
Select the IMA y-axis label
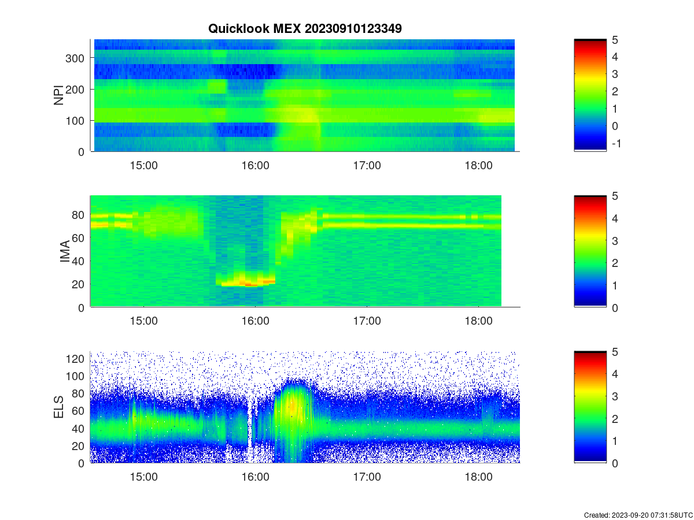coord(65,252)
